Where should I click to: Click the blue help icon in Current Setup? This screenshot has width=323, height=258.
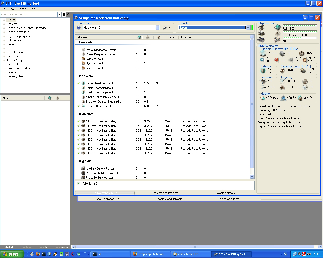tap(79, 28)
